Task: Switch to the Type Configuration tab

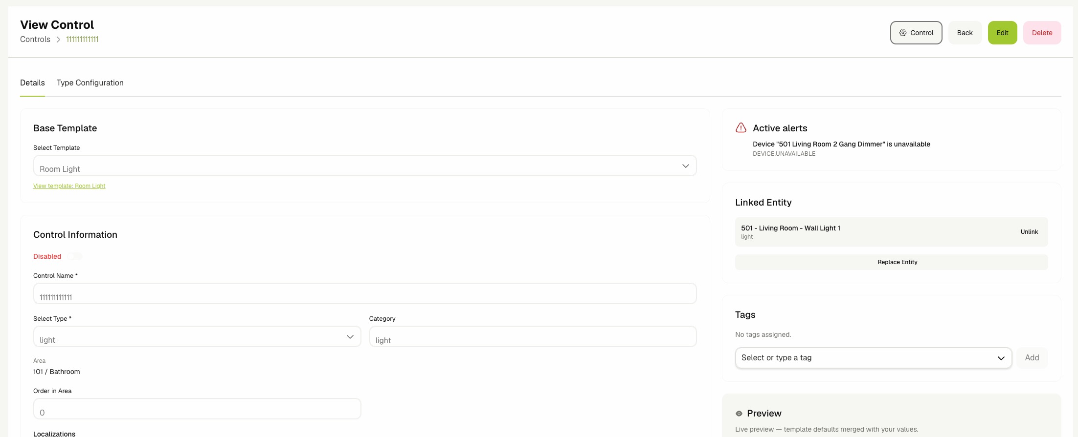Action: click(90, 83)
